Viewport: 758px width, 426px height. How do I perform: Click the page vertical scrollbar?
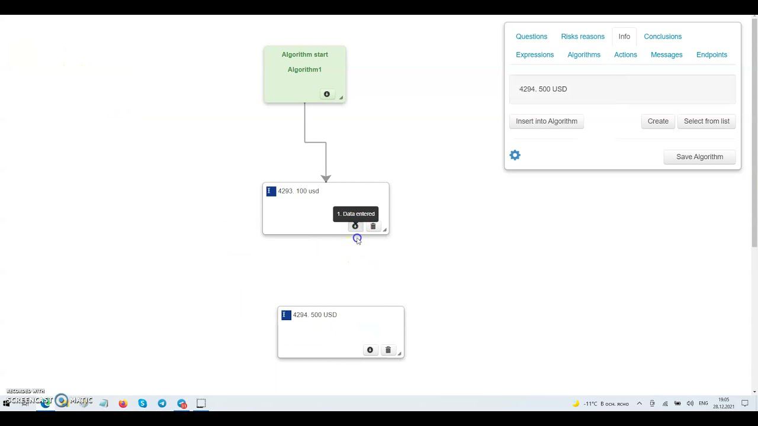click(754, 133)
